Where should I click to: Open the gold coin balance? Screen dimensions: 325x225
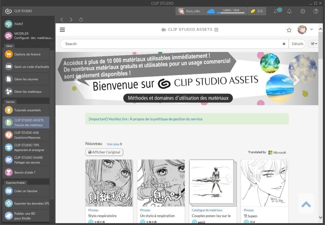256,11
